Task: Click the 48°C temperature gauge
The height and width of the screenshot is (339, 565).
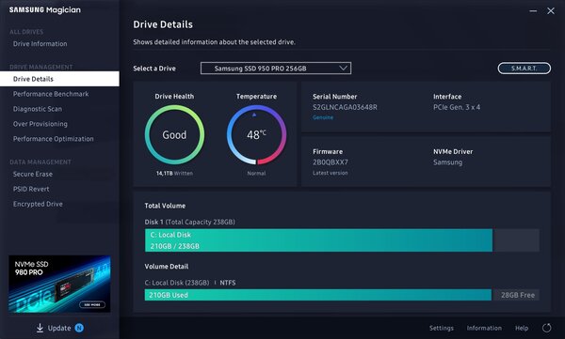Action: pos(256,135)
